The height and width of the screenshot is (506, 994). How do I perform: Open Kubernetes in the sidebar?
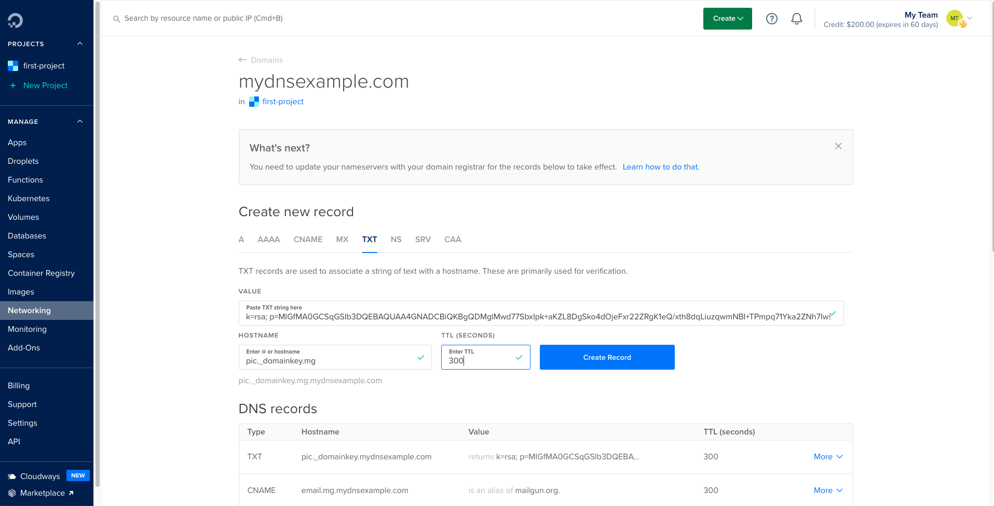tap(29, 199)
